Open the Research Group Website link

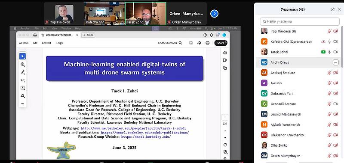146,137
